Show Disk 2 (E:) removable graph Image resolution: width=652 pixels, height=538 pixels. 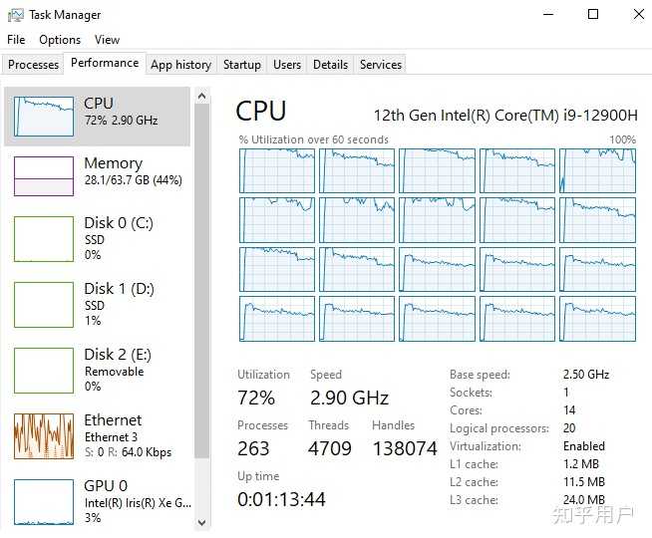click(44, 371)
